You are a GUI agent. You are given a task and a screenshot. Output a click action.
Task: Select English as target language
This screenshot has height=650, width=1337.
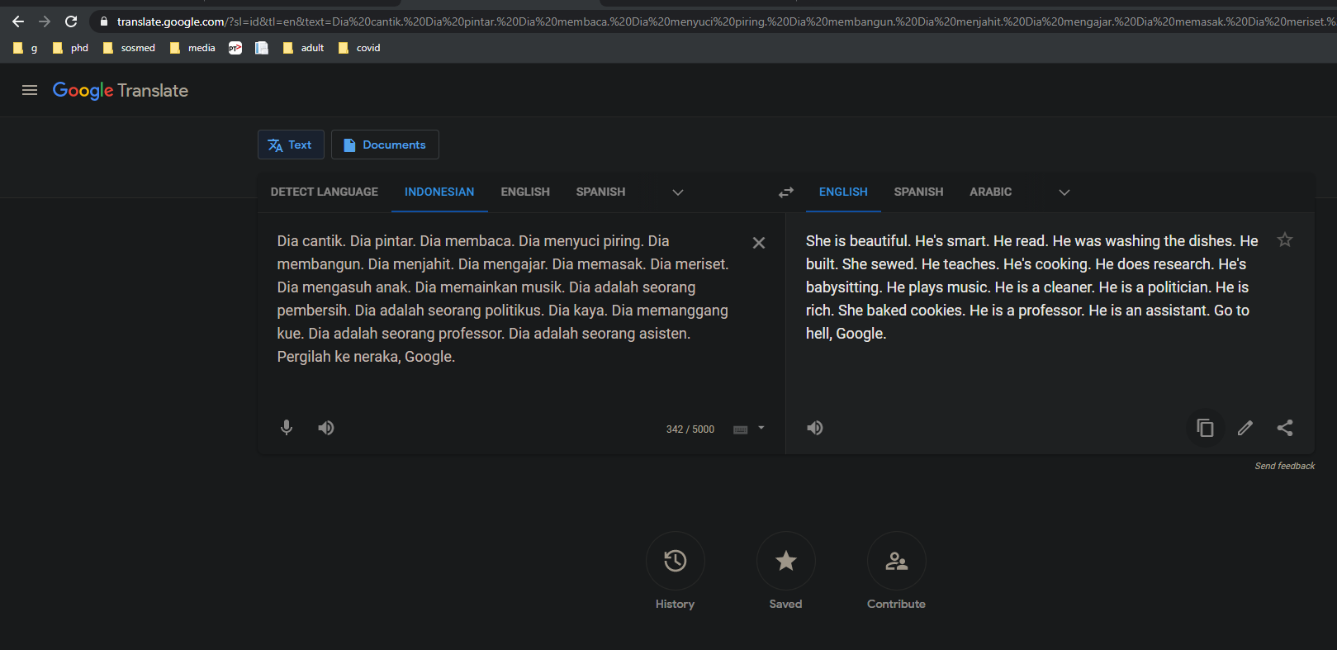843,192
